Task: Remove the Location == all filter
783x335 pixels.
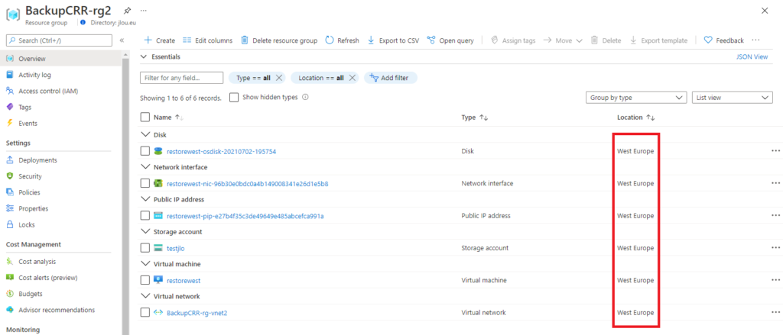Action: tap(352, 78)
